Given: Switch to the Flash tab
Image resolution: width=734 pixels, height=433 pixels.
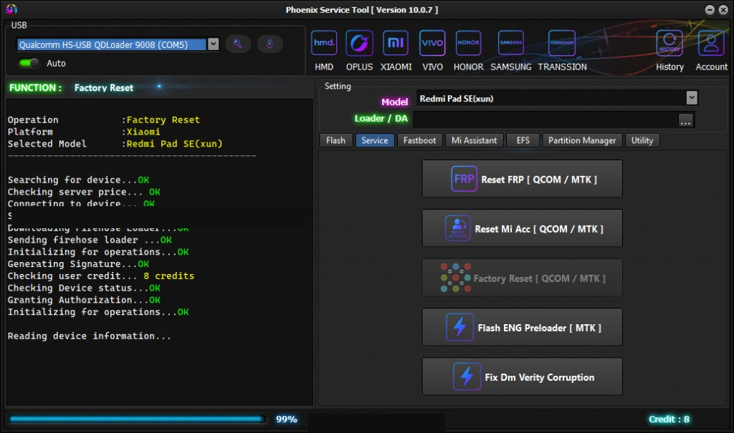Looking at the screenshot, I should click(335, 140).
